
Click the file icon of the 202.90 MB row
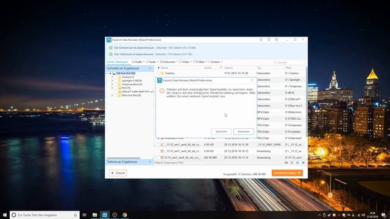pyautogui.click(x=162, y=158)
